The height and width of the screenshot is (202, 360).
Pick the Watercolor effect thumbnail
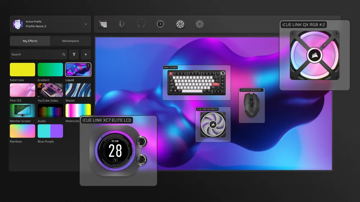(x=78, y=110)
